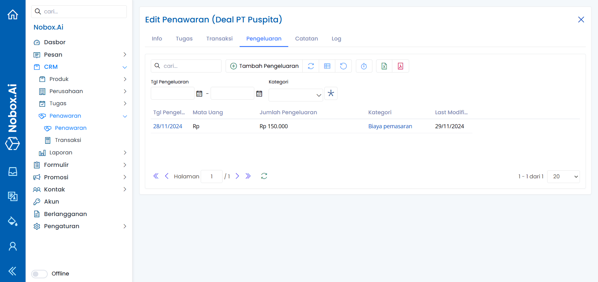Open the user profile icon in the sidebar
This screenshot has height=282, width=598.
12,246
